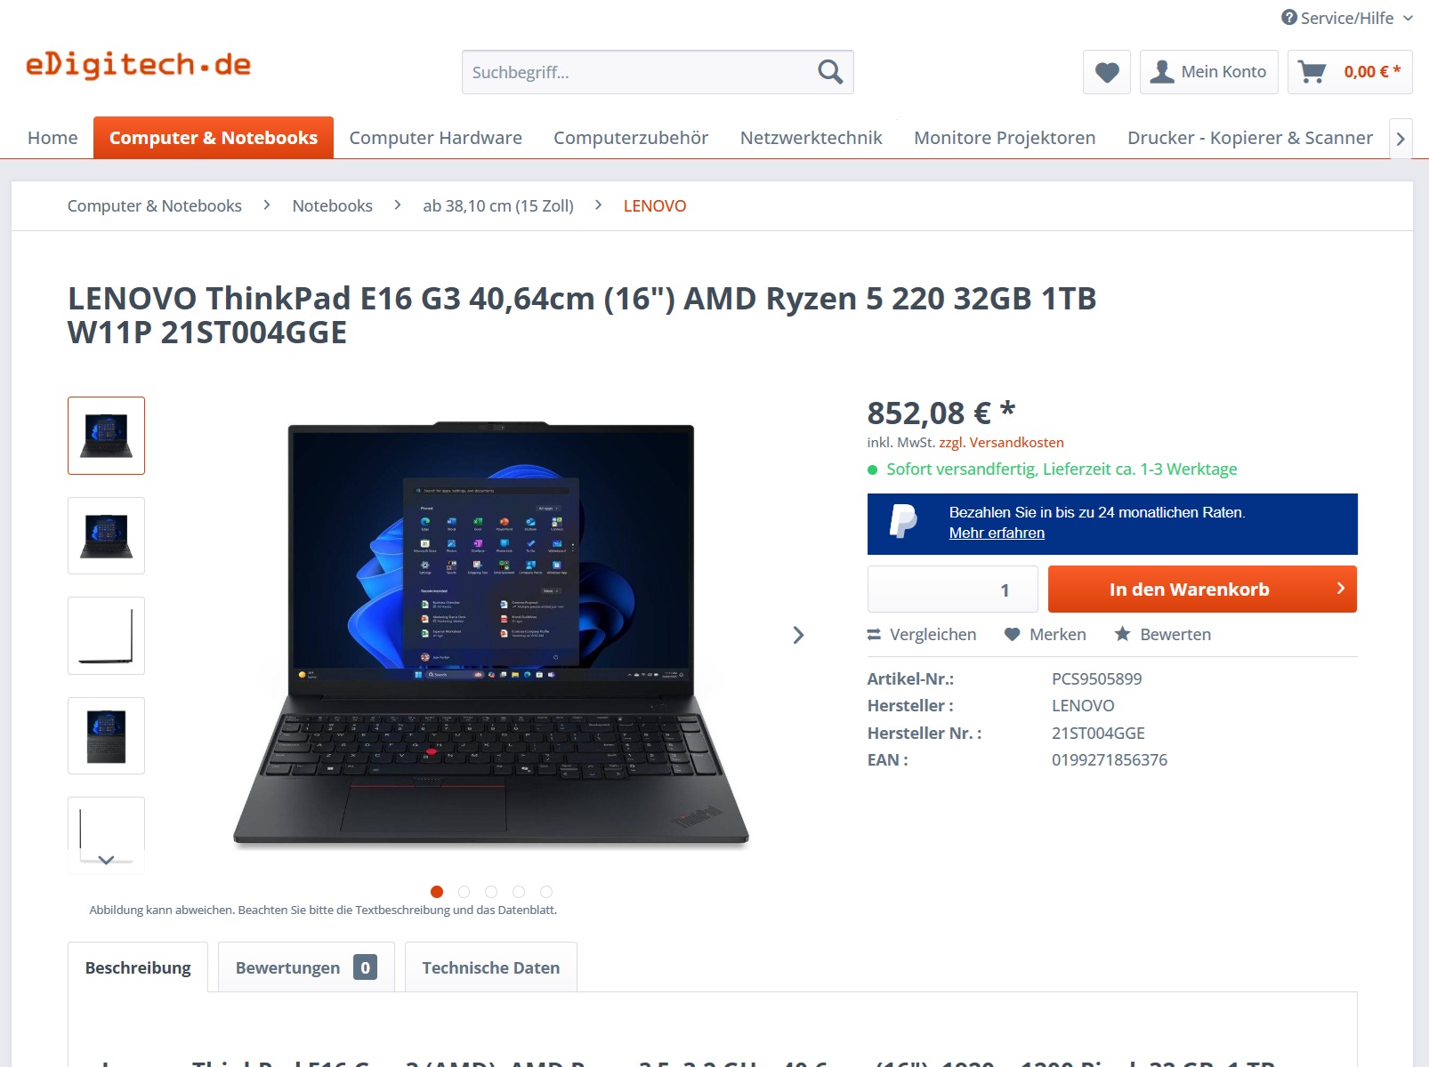
Task: Open the PayPal Mehr erfahren link
Action: pos(997,533)
